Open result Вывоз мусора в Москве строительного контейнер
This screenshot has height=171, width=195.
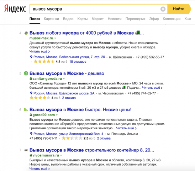pos(92,150)
